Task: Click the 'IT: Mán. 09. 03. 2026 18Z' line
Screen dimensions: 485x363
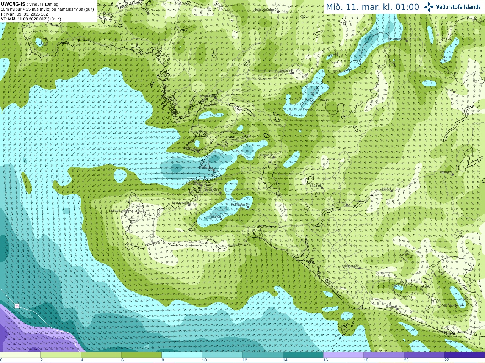Action: click(24, 14)
